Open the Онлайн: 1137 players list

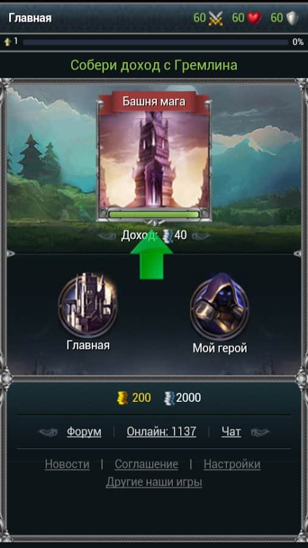tap(161, 432)
